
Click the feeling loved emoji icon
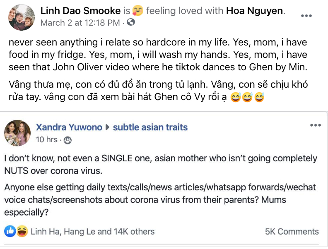point(138,11)
